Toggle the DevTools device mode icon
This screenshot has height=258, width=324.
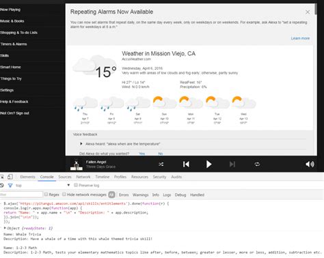tap(10, 177)
